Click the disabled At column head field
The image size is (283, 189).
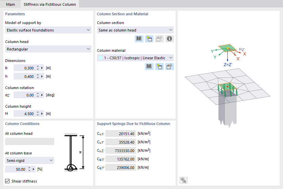click(29, 141)
